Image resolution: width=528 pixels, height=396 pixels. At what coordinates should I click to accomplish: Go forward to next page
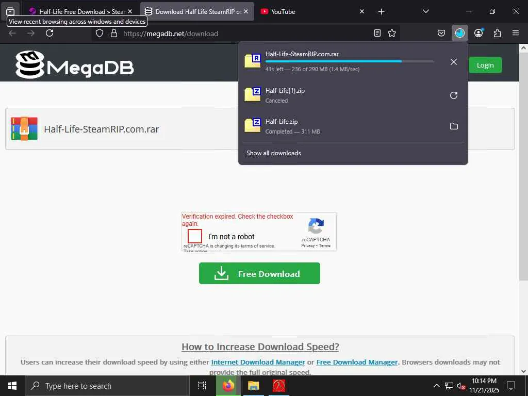pos(31,34)
